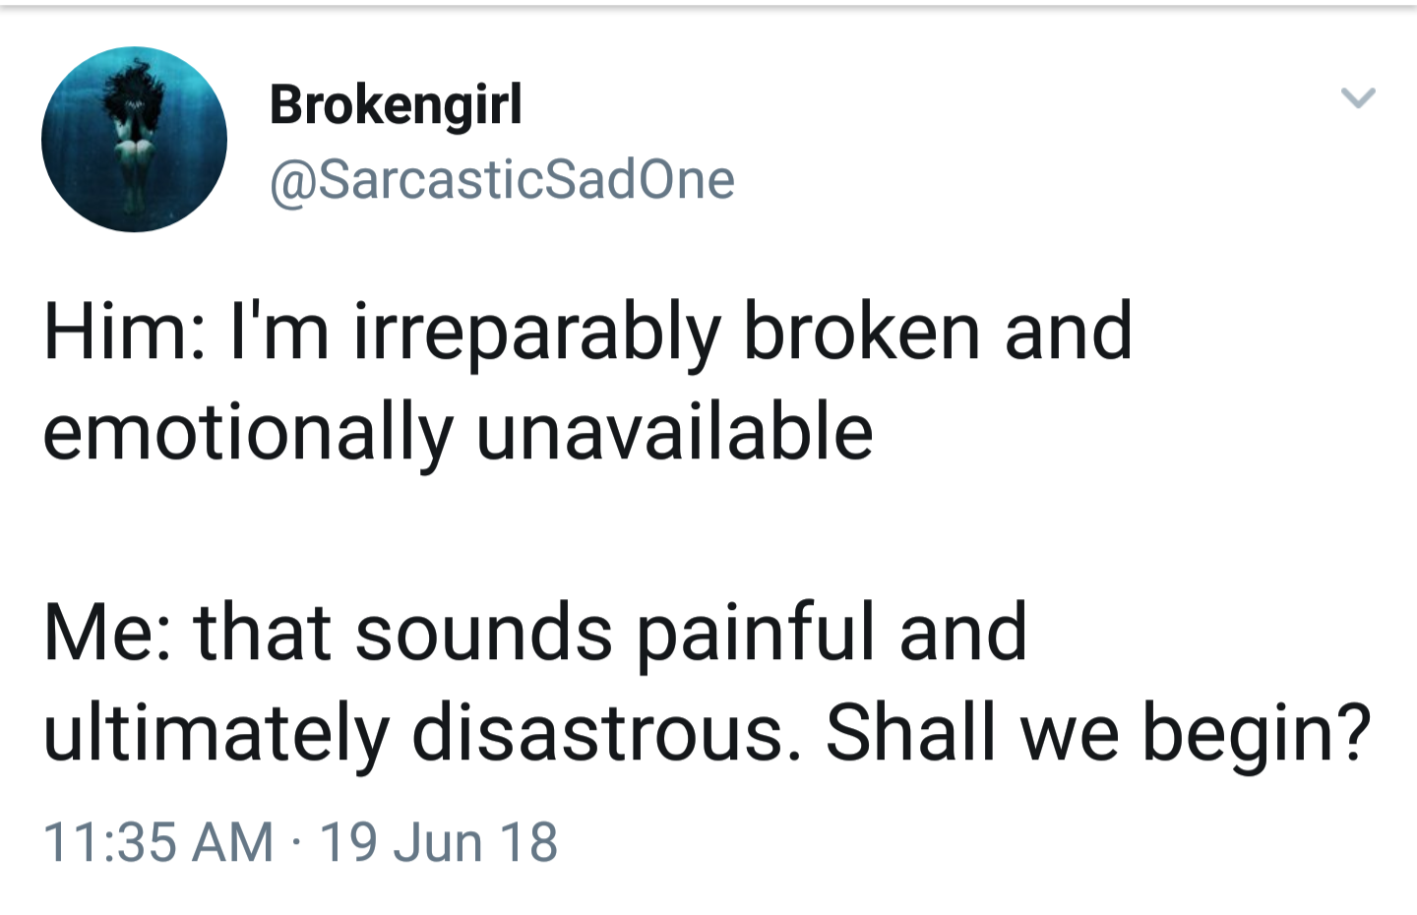The height and width of the screenshot is (915, 1417).
Task: Open Brokengirl's underwater profile picture
Action: pyautogui.click(x=134, y=140)
